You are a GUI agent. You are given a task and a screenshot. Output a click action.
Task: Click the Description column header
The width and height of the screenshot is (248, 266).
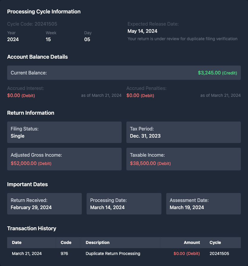(x=97, y=242)
